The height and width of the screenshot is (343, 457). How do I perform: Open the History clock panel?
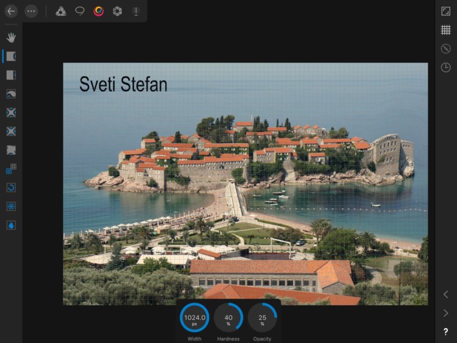pyautogui.click(x=445, y=67)
